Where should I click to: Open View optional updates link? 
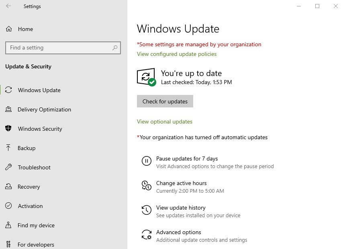[x=165, y=121]
